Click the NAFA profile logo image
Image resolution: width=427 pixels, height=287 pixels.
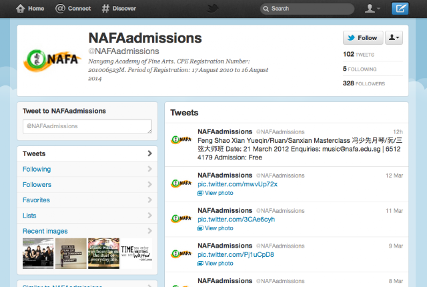[52, 60]
